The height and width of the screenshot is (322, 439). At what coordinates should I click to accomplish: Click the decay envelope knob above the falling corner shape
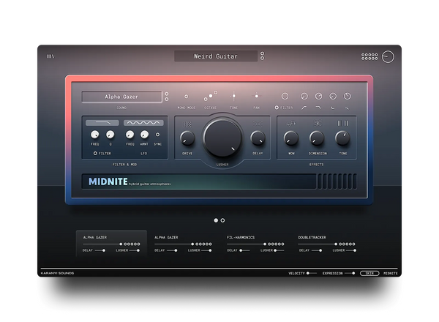318,97
